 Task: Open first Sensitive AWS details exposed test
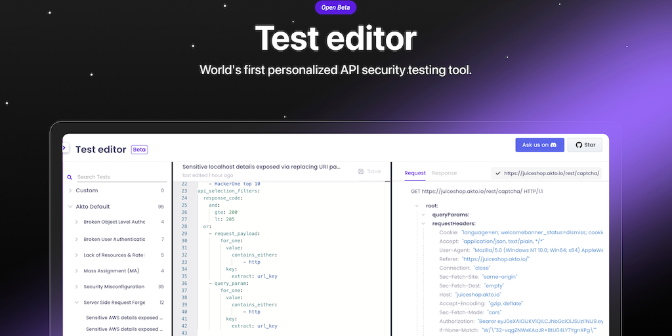(124, 318)
